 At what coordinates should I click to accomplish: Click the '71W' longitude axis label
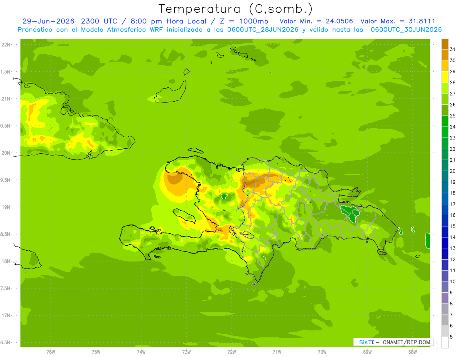[277, 352]
